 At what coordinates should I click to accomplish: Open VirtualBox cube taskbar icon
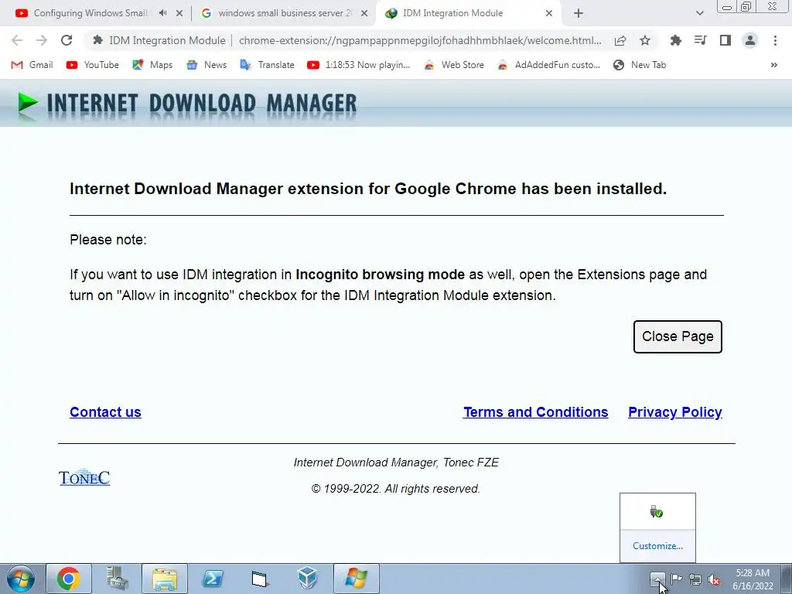[x=307, y=579]
